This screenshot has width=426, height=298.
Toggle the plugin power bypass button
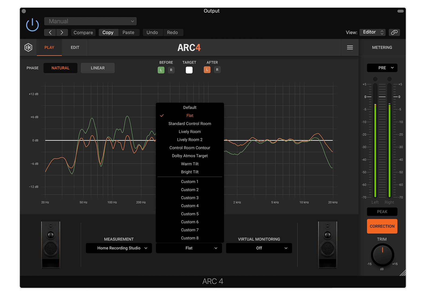click(32, 25)
